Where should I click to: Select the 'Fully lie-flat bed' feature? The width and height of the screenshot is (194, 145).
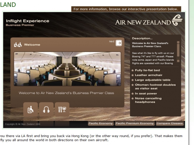pos(147,70)
